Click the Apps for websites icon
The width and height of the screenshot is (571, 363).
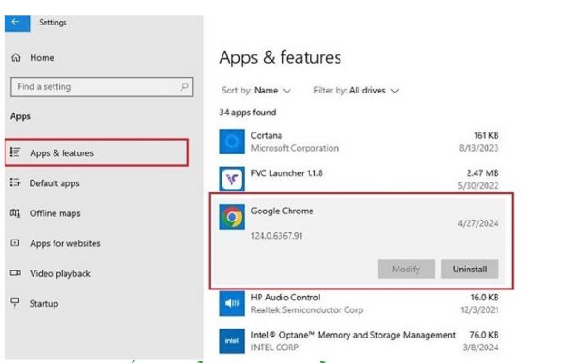[15, 243]
